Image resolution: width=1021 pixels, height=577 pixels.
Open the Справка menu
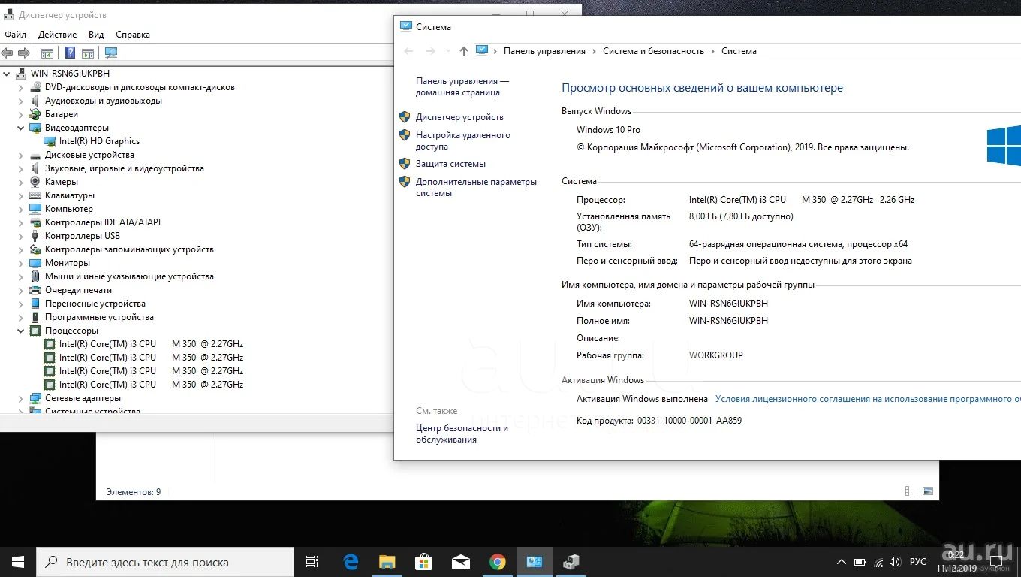pos(133,35)
